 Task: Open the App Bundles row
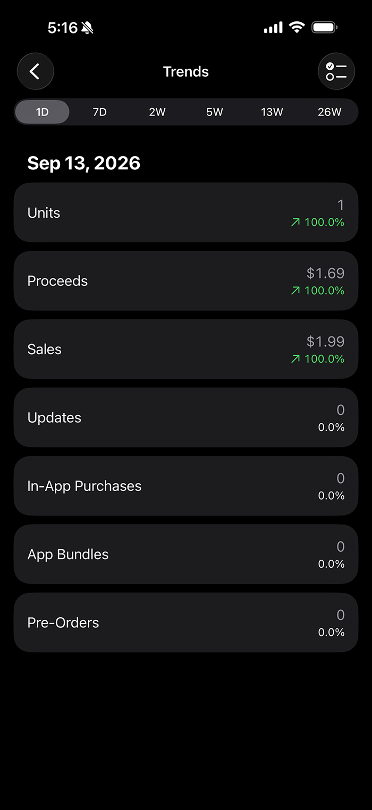(x=186, y=554)
